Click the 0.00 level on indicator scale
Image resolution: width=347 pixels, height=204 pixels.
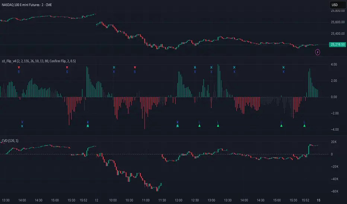334,97
